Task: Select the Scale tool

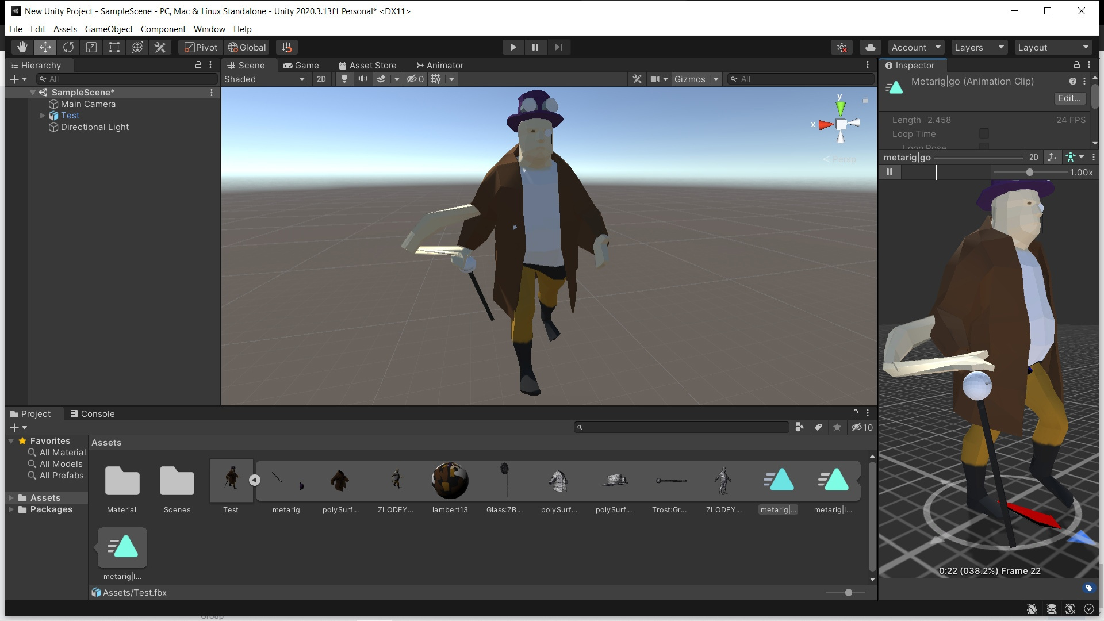Action: [91, 47]
